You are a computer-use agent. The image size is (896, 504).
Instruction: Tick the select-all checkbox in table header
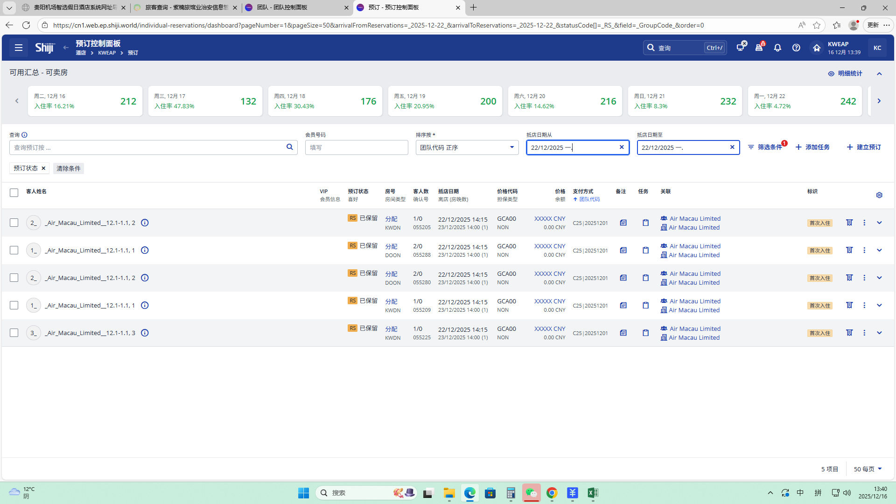click(x=14, y=193)
